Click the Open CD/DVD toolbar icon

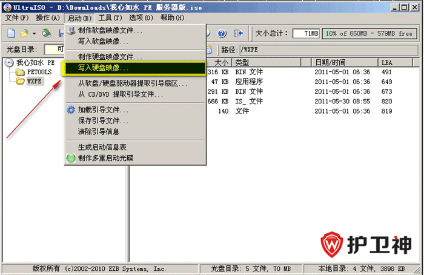click(47, 33)
